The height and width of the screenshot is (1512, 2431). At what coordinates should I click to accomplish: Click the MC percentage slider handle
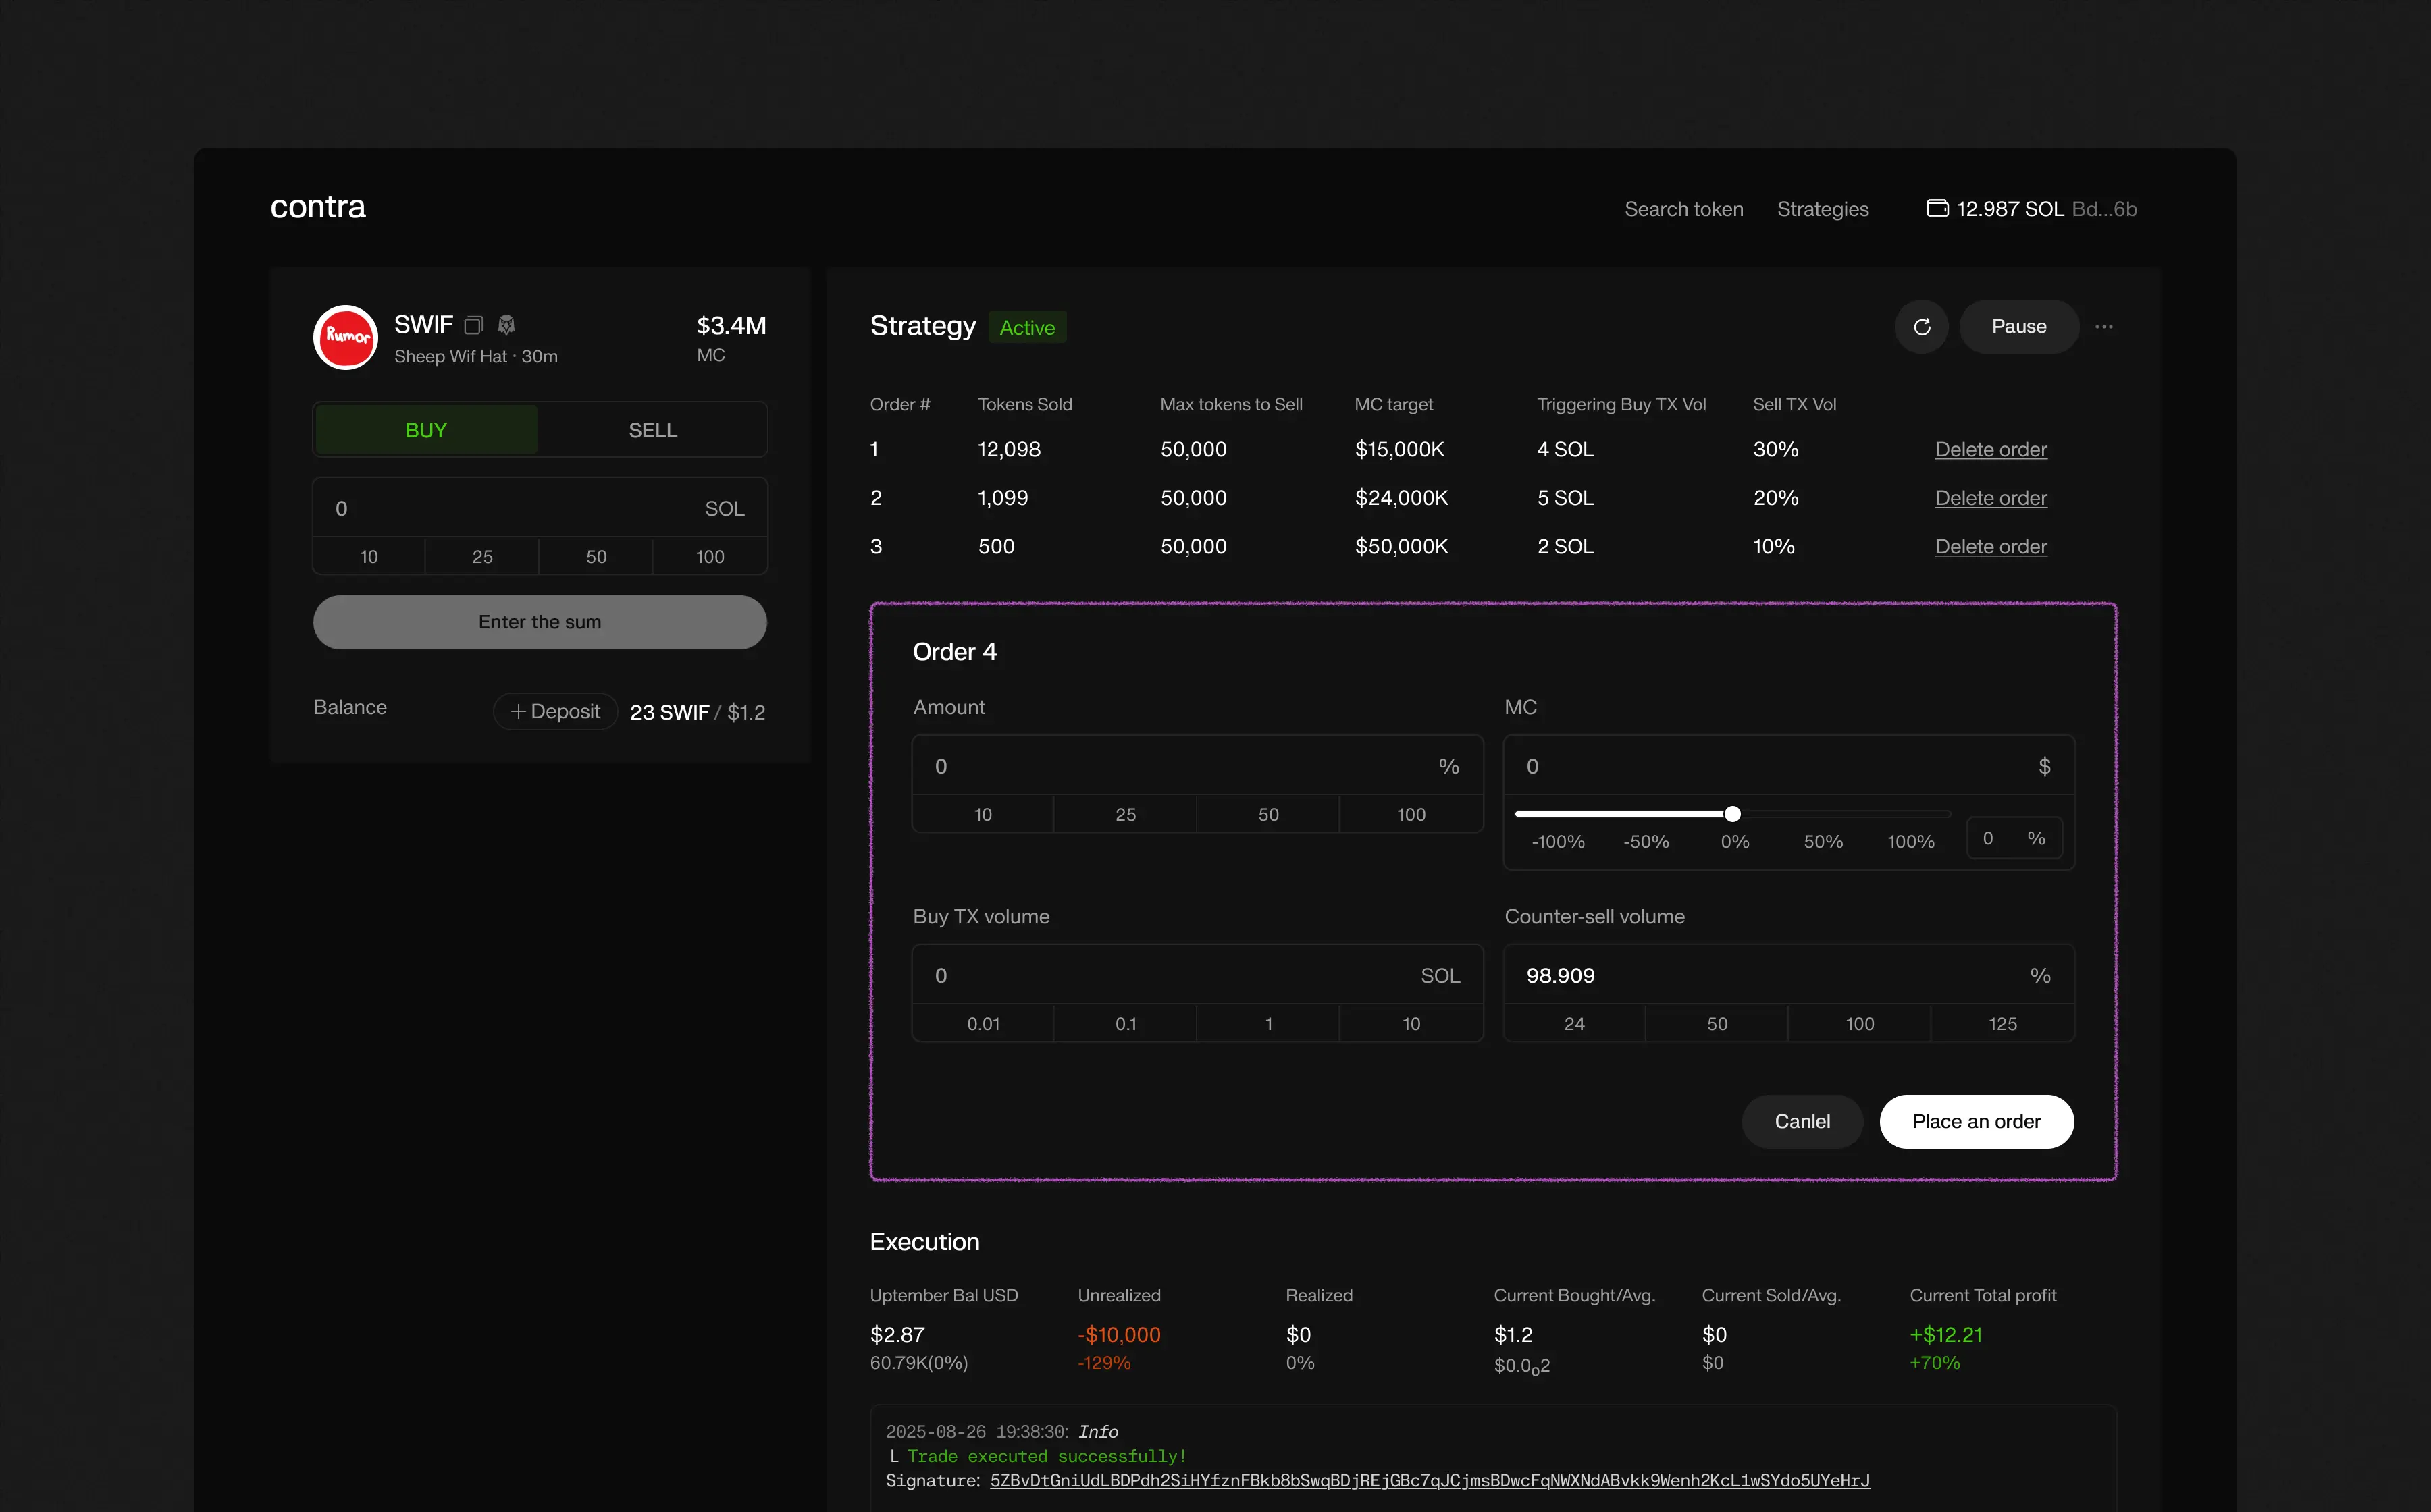1731,814
